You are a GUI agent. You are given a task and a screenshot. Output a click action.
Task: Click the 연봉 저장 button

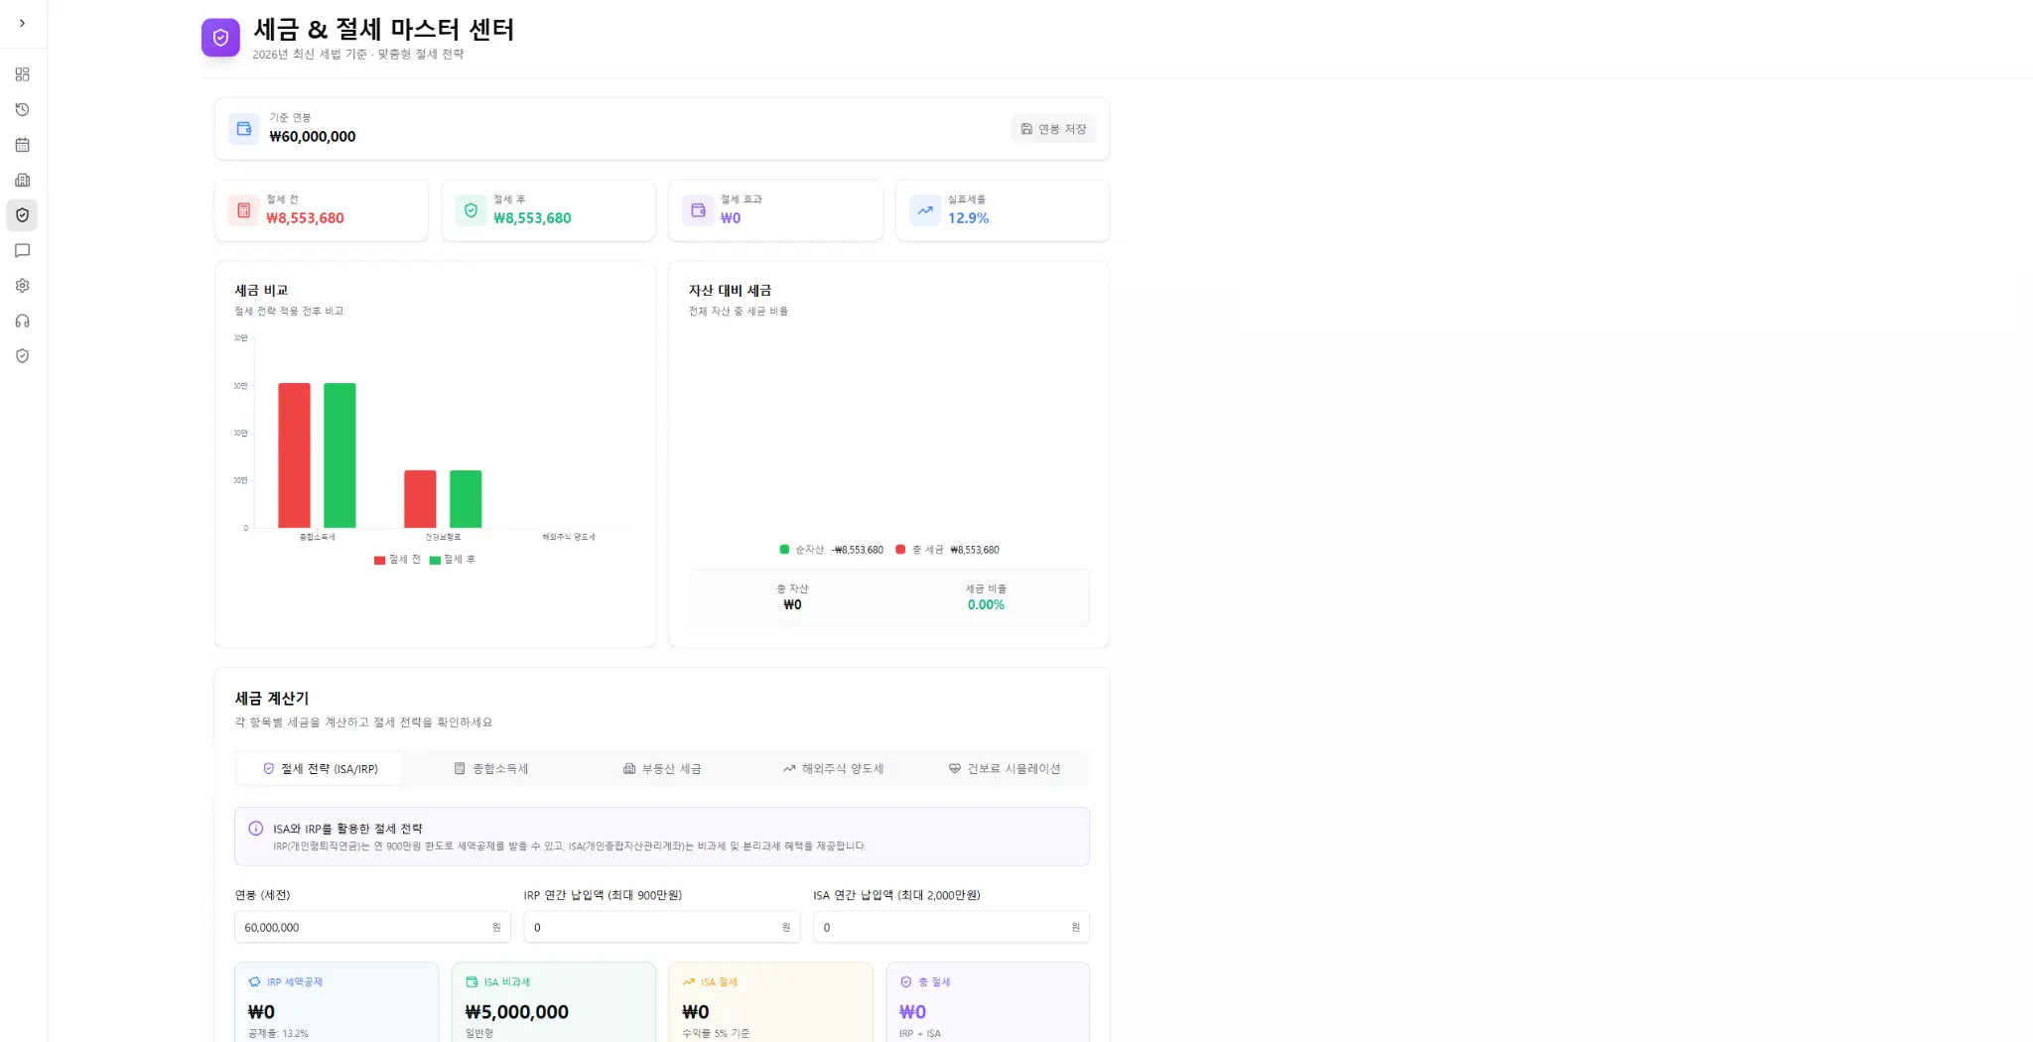click(1053, 129)
